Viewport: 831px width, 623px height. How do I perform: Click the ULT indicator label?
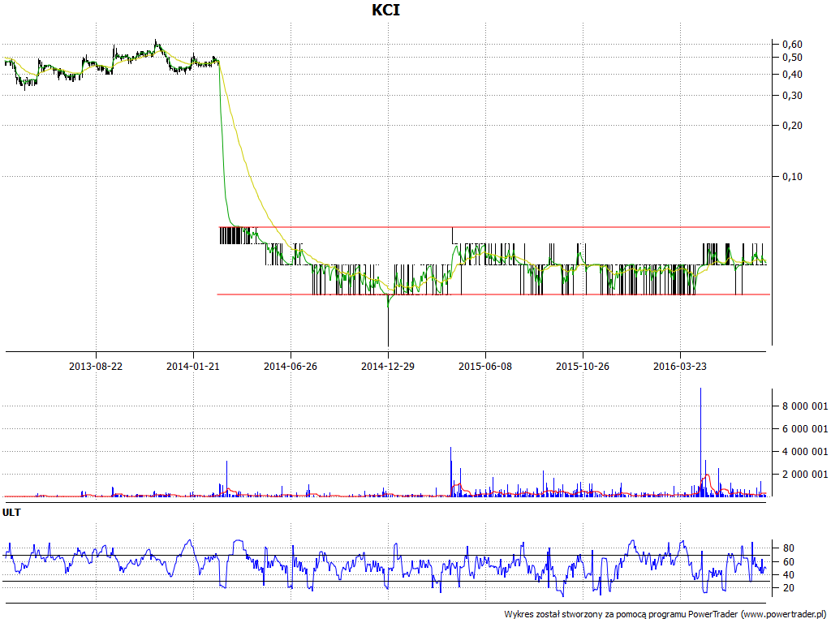click(11, 513)
